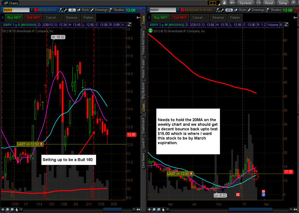This screenshot has height=213, width=299.
Task: Open the chart grid layout selector
Action: [x=214, y=3]
